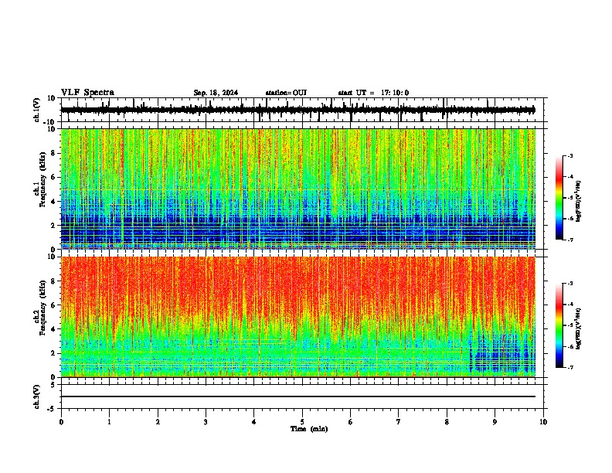Click the time axis tick label "10"

coord(543,422)
